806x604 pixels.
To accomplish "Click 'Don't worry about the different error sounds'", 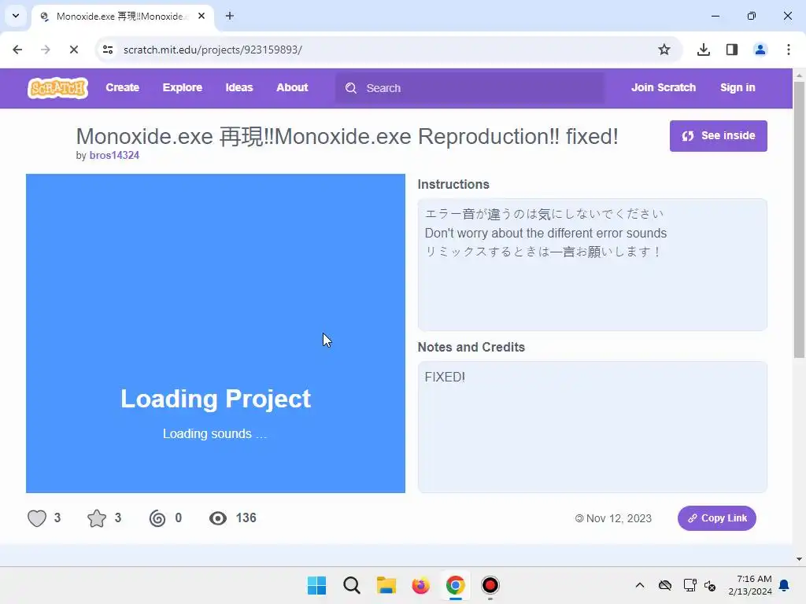I will pyautogui.click(x=545, y=233).
